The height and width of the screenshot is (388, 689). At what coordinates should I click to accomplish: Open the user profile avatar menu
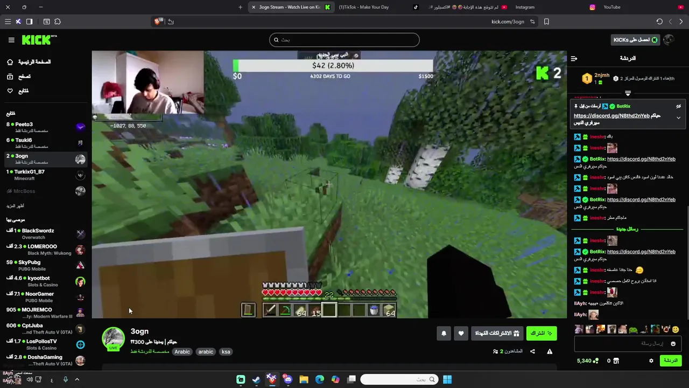(669, 40)
